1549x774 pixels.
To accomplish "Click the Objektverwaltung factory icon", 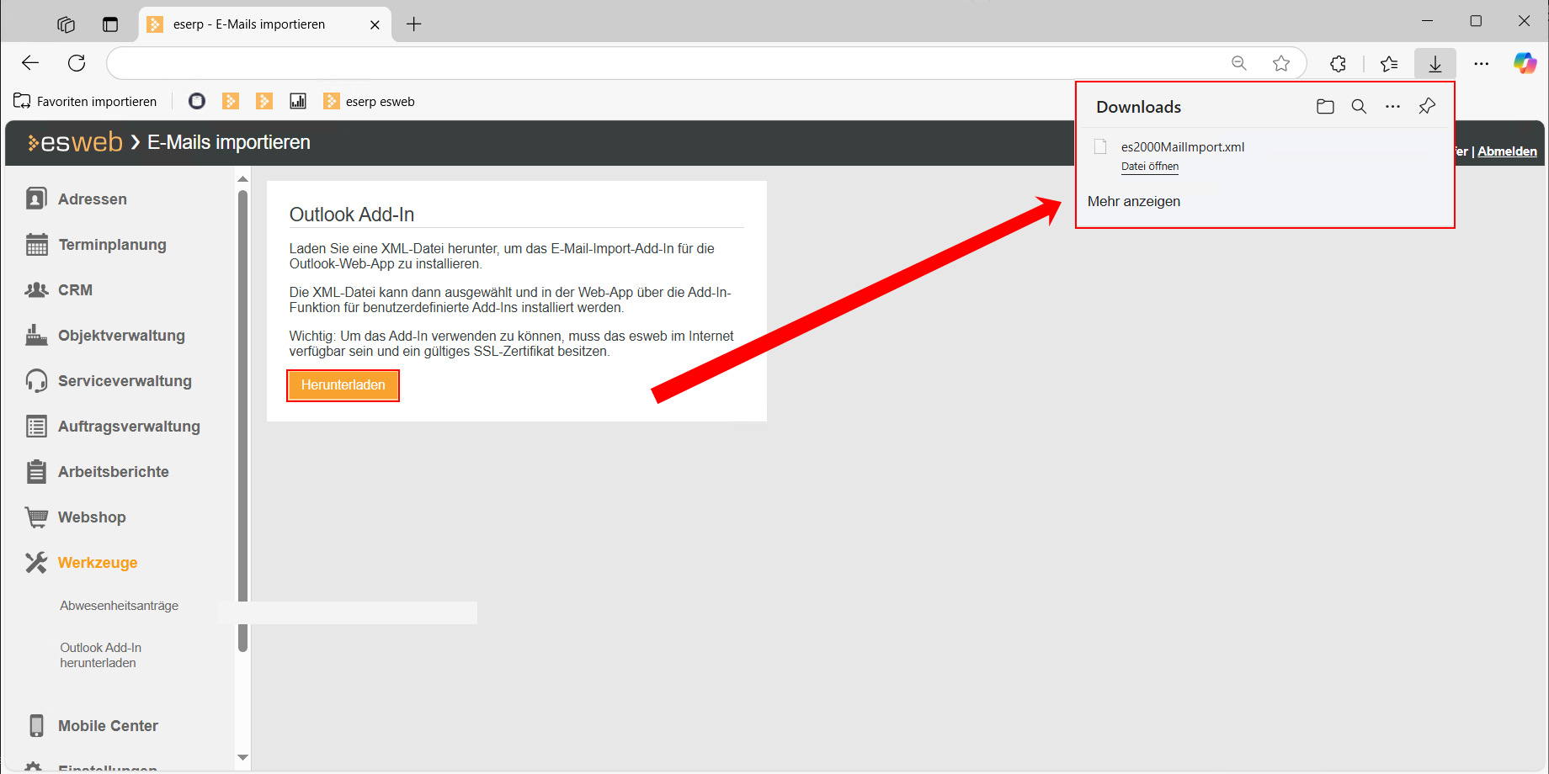I will [36, 335].
